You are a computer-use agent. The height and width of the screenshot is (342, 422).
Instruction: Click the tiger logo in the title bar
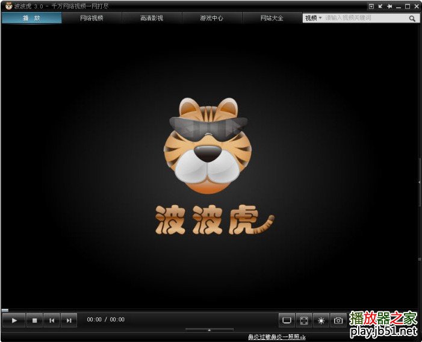click(x=9, y=6)
